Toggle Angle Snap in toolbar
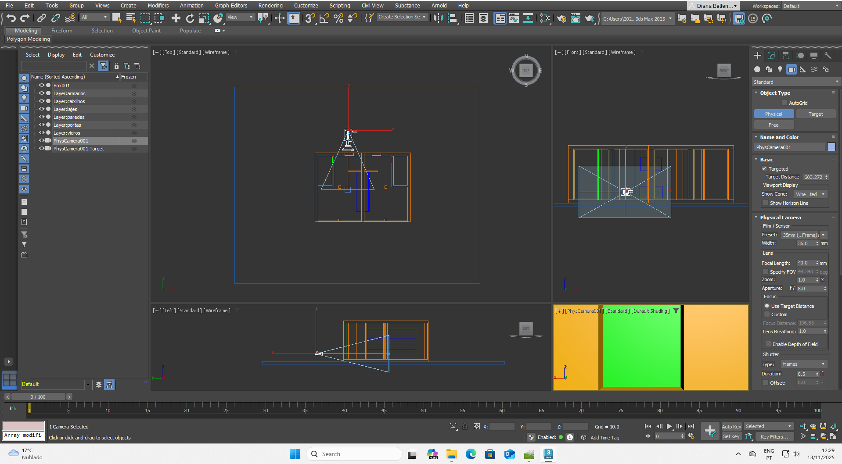Image resolution: width=842 pixels, height=464 pixels. pyautogui.click(x=324, y=18)
